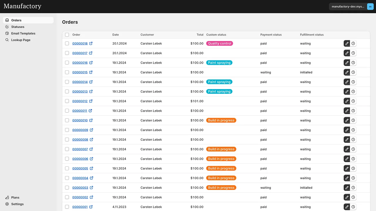Screen dimensions: 376x211
Task: Tick the checkbox beside order 00000003
Action: 67,188
